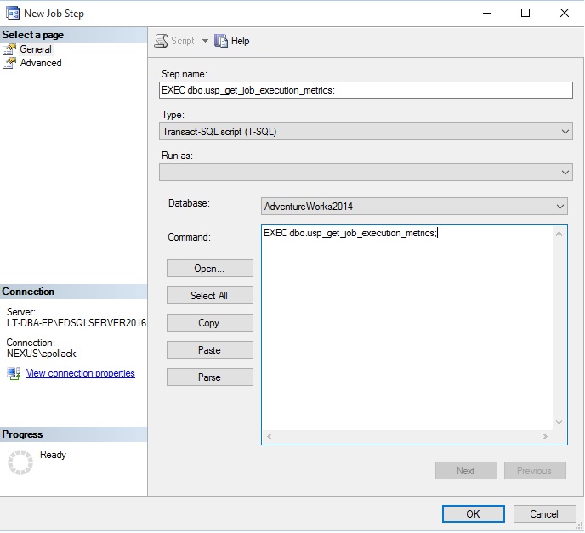The width and height of the screenshot is (585, 533).
Task: Click the General page icon
Action: click(9, 49)
